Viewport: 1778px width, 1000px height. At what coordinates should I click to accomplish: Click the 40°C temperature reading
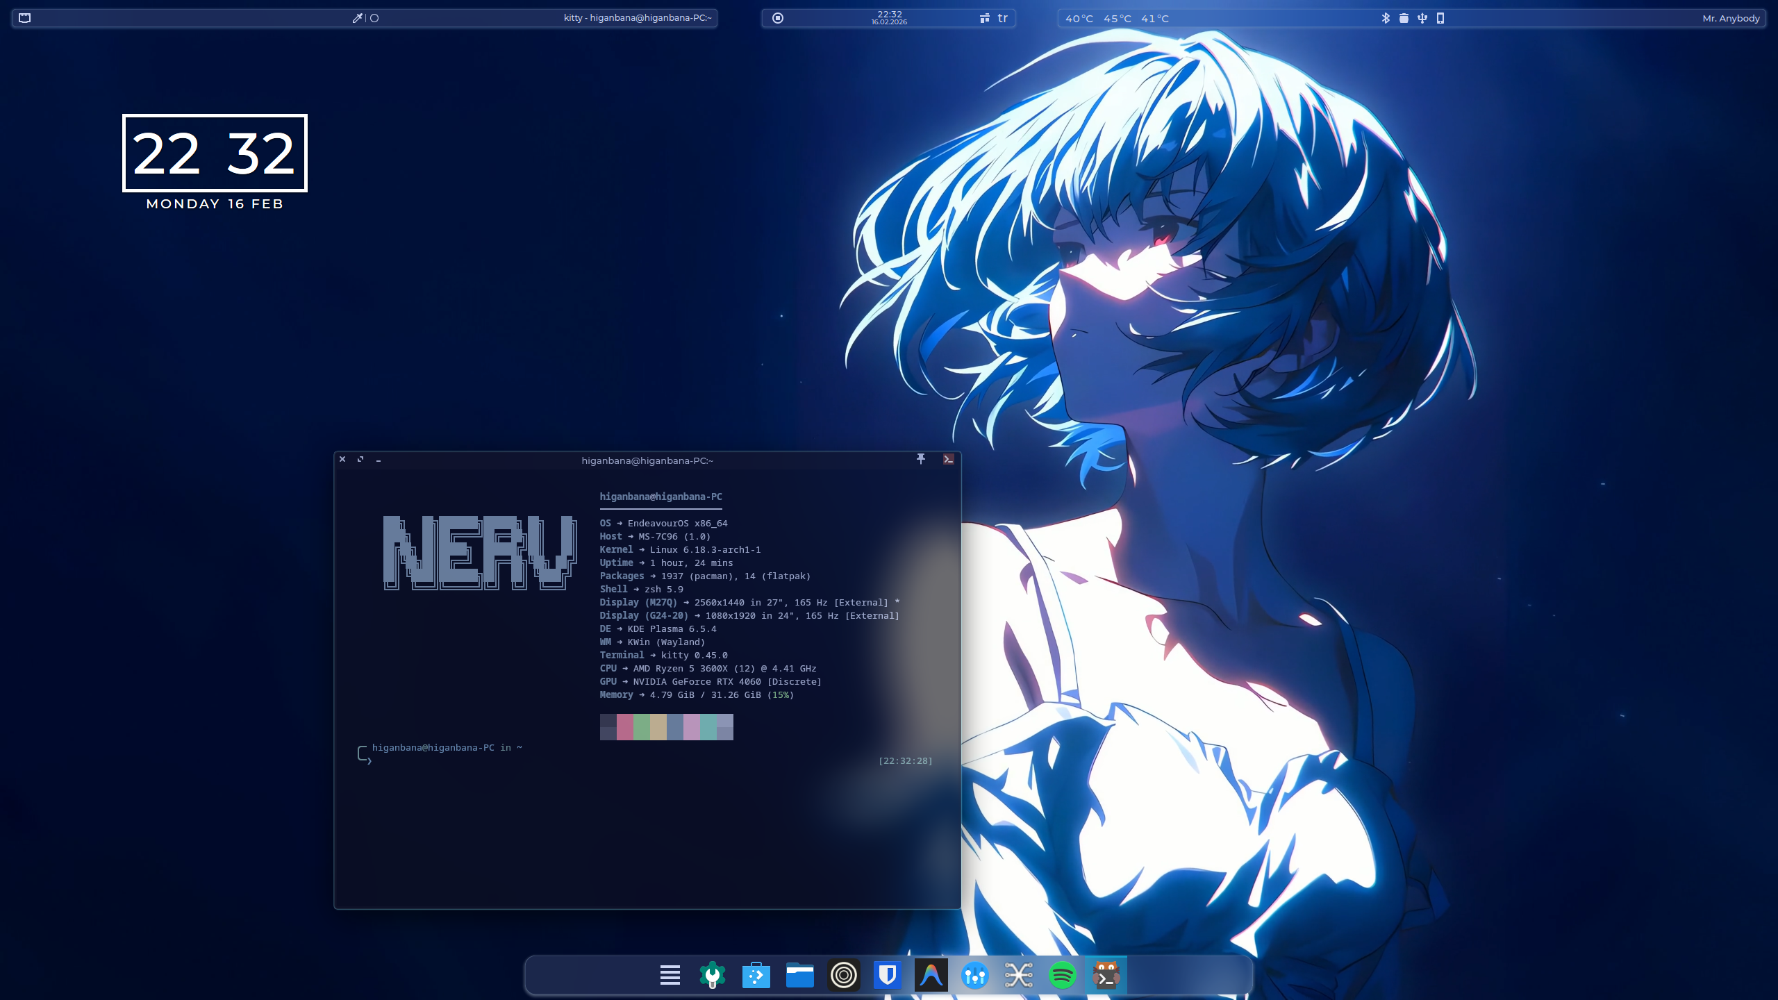tap(1079, 19)
